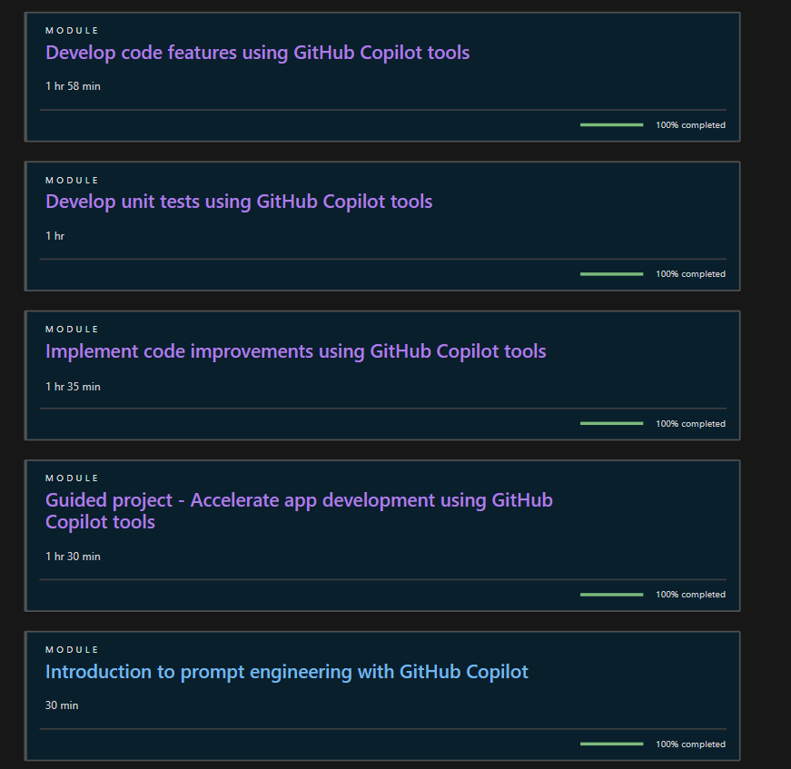Click '100% completed' in Develop unit tests card
This screenshot has width=791, height=769.
click(x=690, y=274)
